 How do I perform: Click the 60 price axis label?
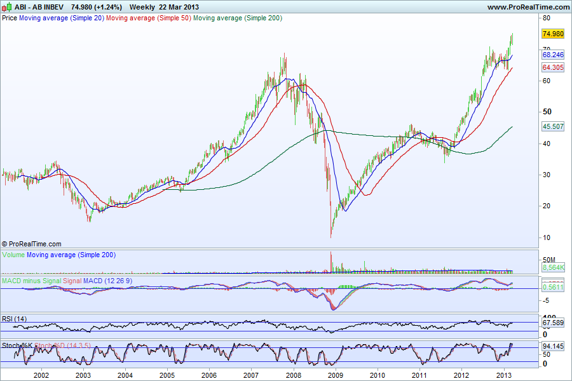coord(547,81)
